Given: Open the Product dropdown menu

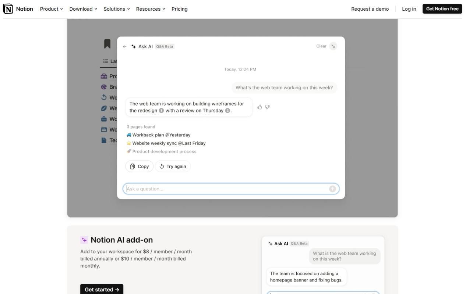Looking at the screenshot, I should (x=52, y=9).
